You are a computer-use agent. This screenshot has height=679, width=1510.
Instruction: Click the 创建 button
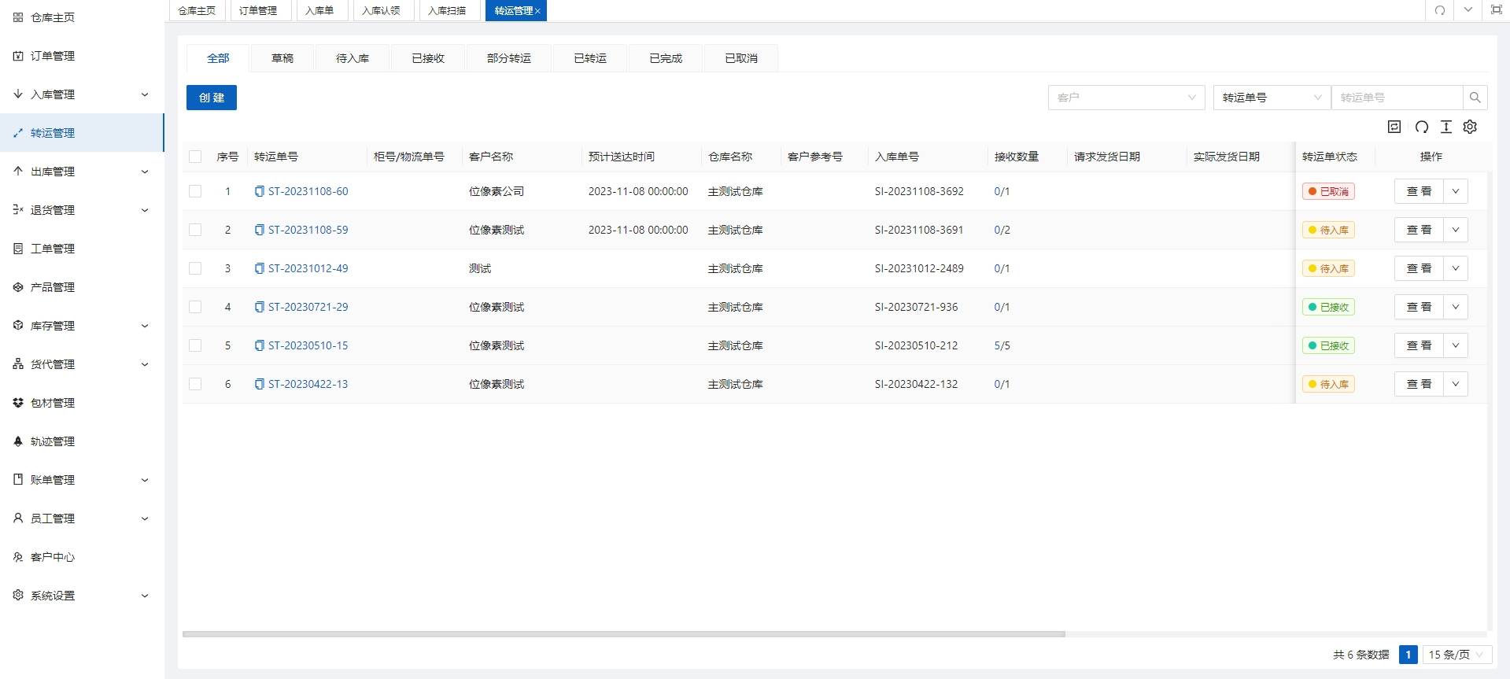[x=211, y=98]
